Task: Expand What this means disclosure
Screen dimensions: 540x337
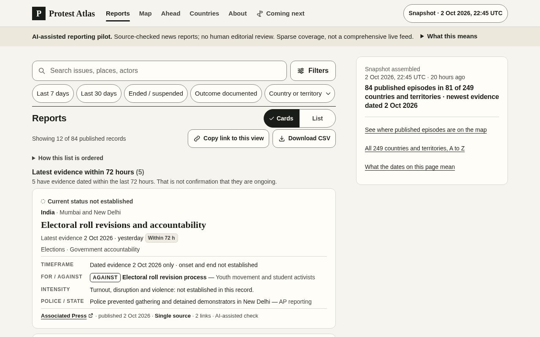Action: 449,36
